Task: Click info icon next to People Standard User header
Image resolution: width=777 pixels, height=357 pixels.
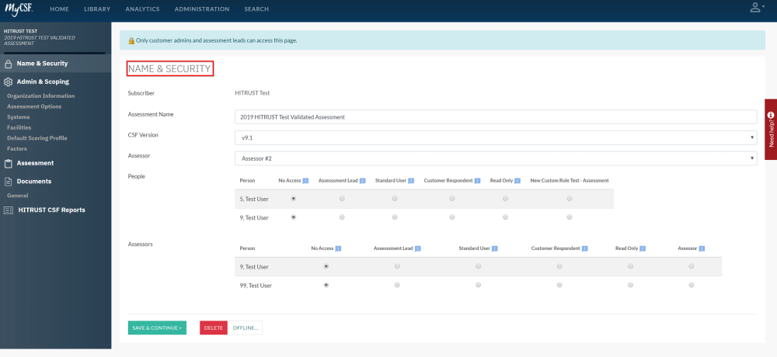Action: [411, 181]
